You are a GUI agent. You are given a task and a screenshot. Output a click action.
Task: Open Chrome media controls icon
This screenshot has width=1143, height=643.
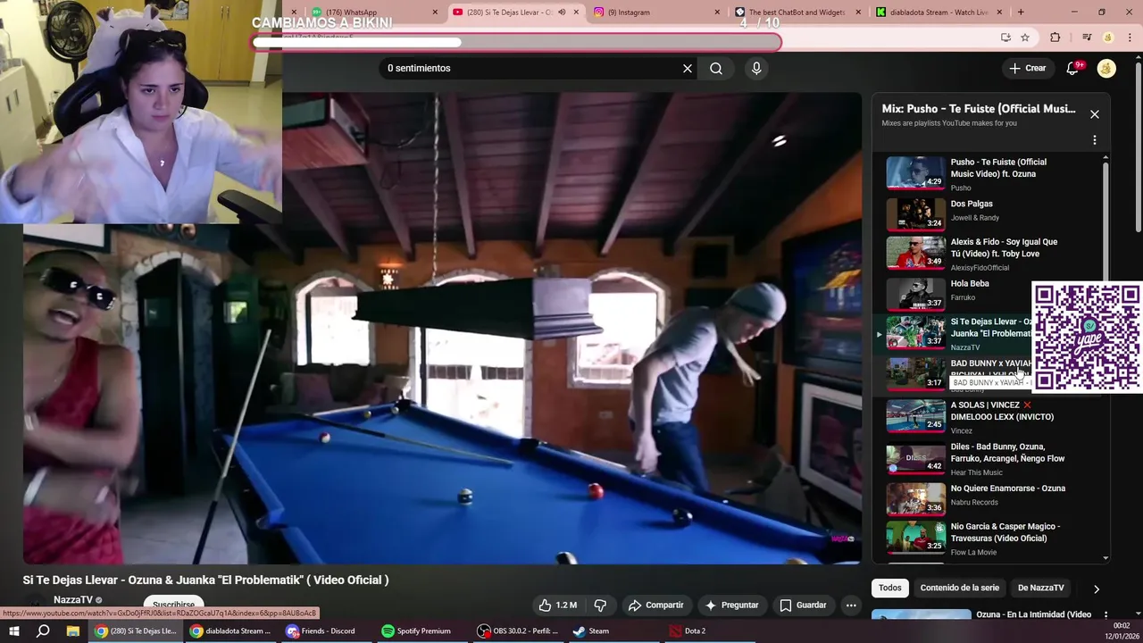[1087, 38]
